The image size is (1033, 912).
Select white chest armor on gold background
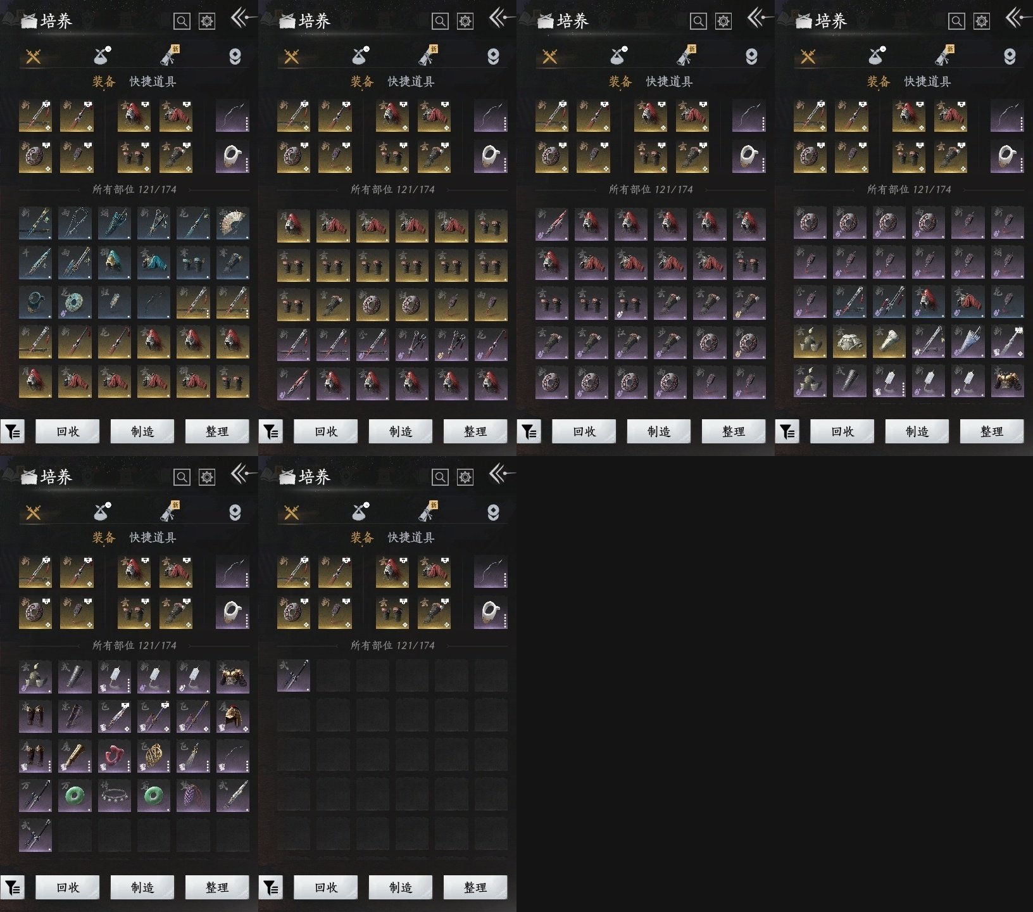(849, 342)
